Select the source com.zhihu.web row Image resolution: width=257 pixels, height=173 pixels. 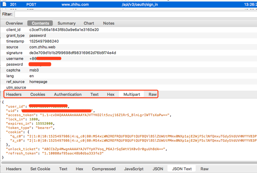(129, 47)
